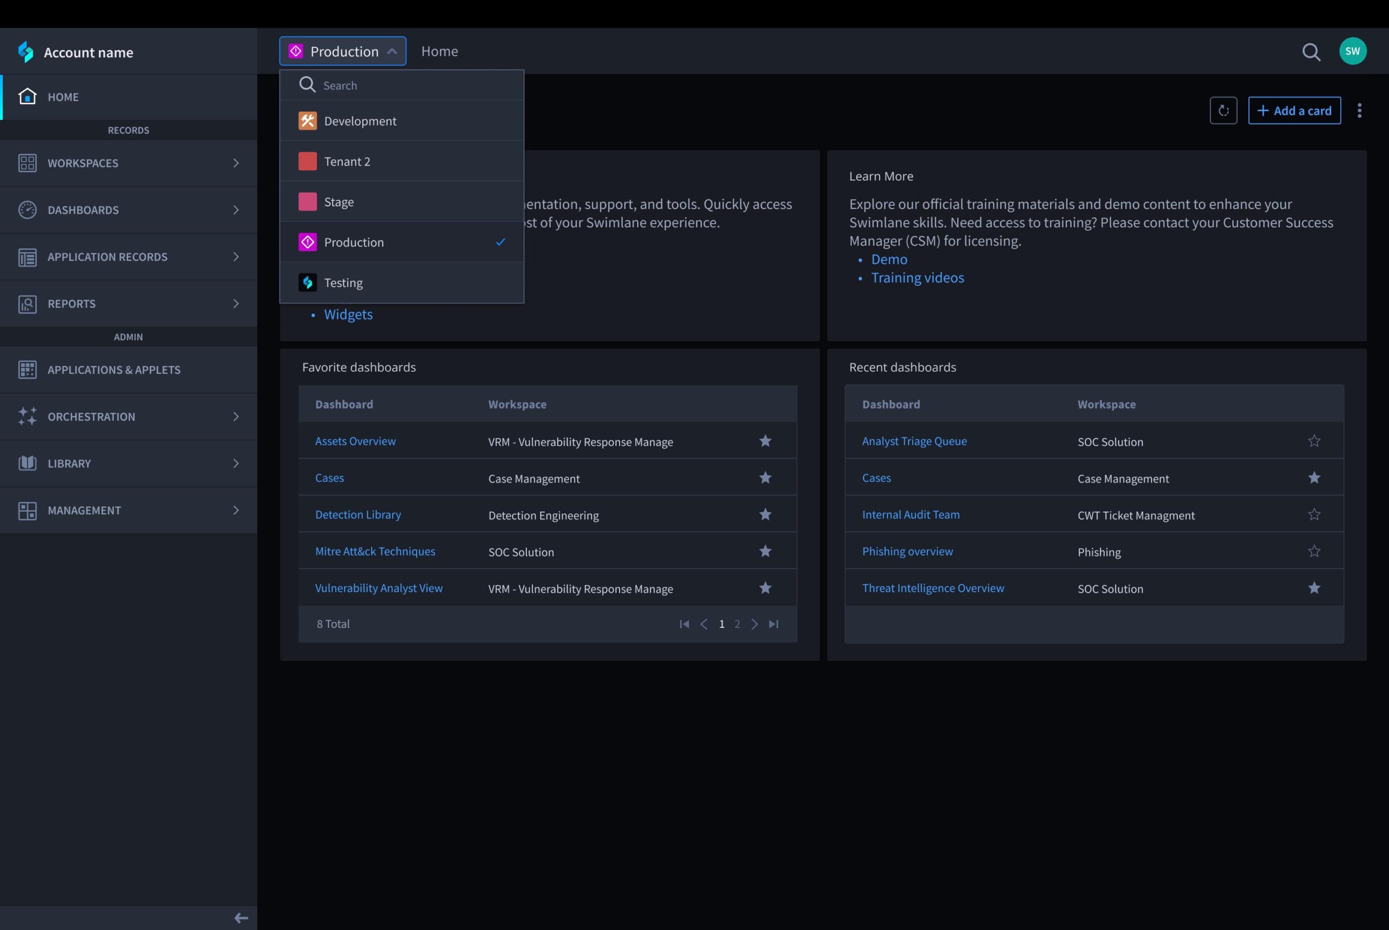
Task: Select the Development tenant from the list
Action: click(360, 121)
